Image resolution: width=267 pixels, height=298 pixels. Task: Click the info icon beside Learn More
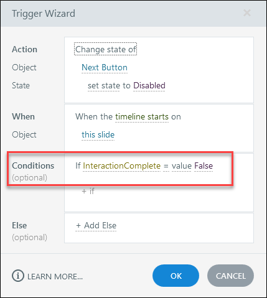(x=18, y=276)
